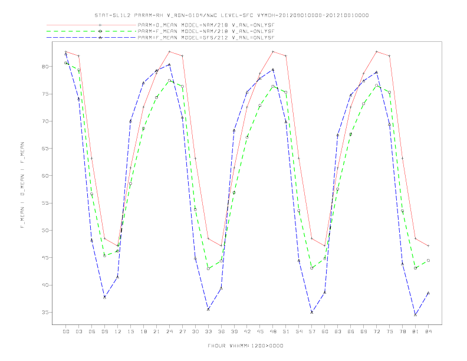This screenshot has height=361, width=467.
Task: Click the y-axis tick label 65
Action: (x=45, y=148)
